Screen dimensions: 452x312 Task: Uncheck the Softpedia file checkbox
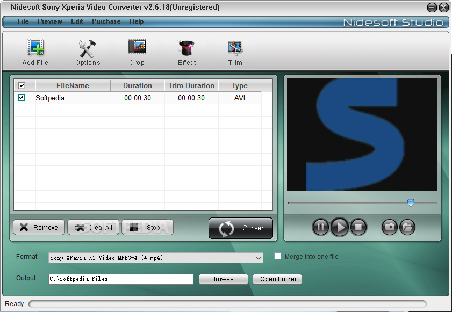coord(21,98)
